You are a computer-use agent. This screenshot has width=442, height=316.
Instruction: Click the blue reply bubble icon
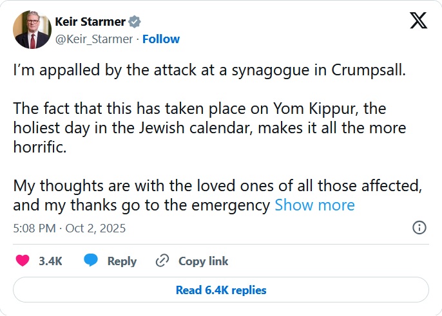pos(91,261)
